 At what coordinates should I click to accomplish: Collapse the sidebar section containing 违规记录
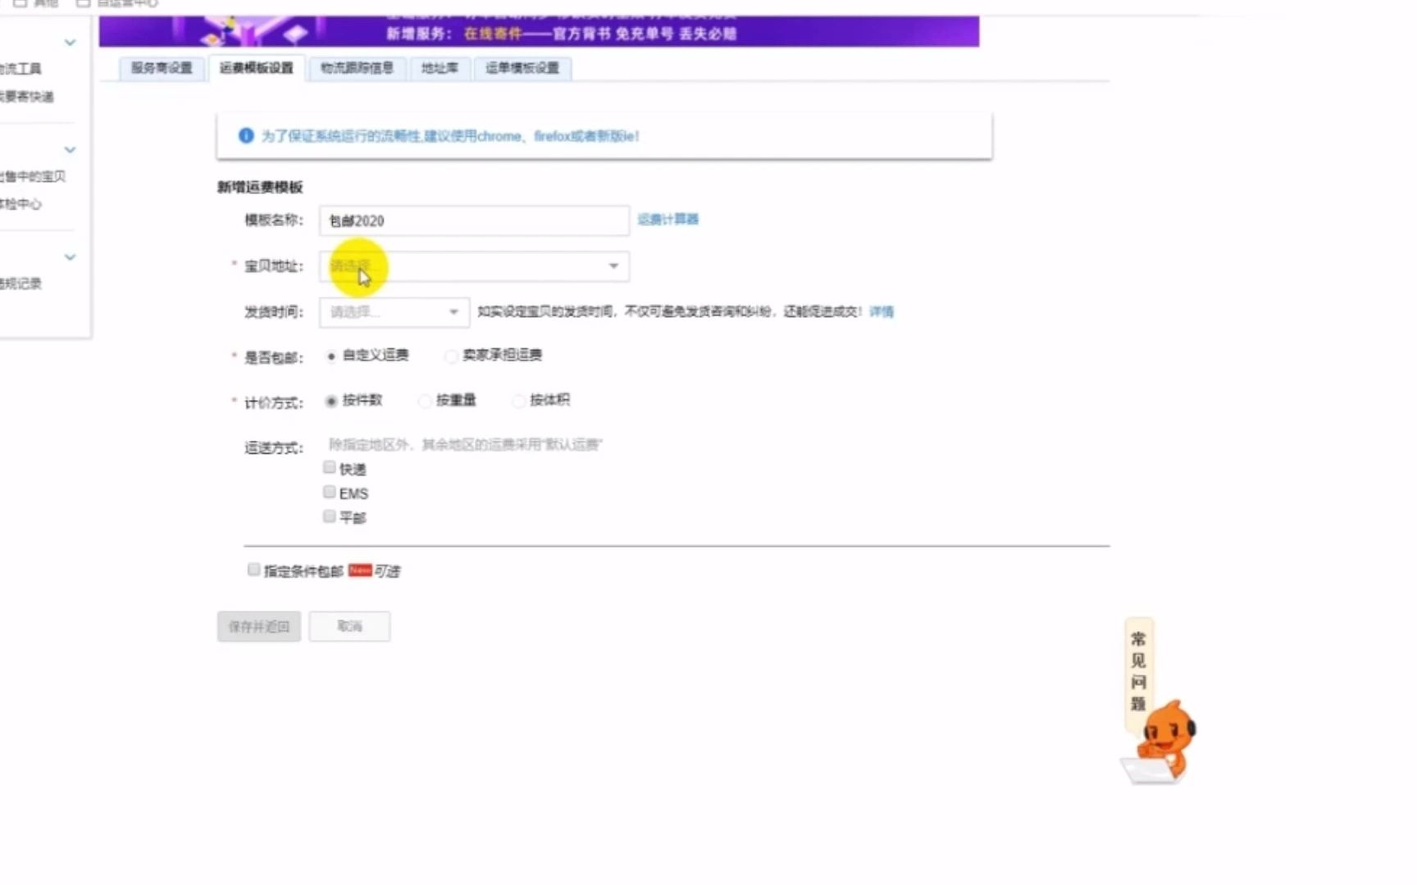tap(70, 257)
